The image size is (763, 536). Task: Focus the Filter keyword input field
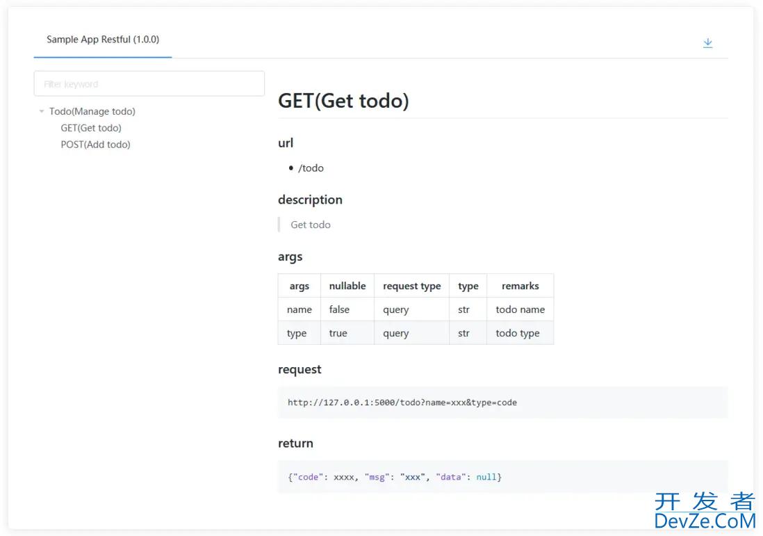pyautogui.click(x=149, y=83)
